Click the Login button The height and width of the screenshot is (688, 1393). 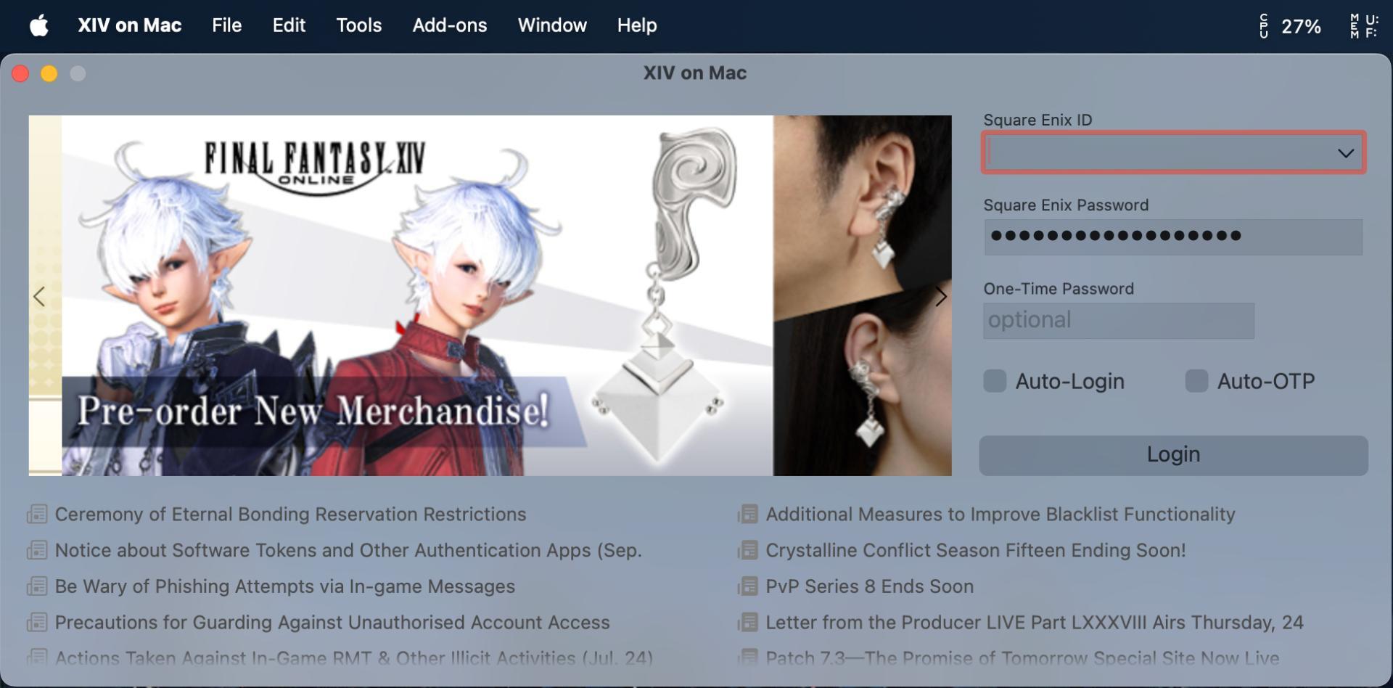(1173, 455)
